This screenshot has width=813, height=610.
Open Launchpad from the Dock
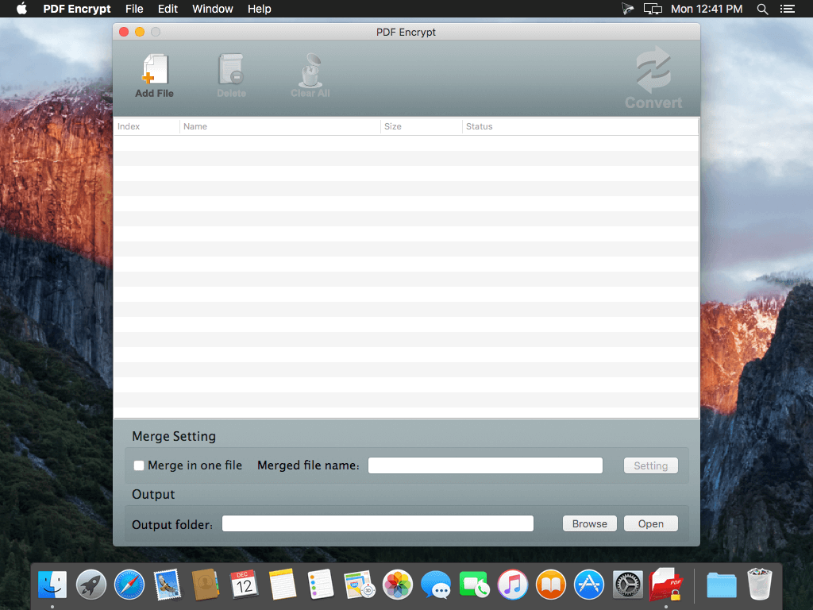(91, 585)
